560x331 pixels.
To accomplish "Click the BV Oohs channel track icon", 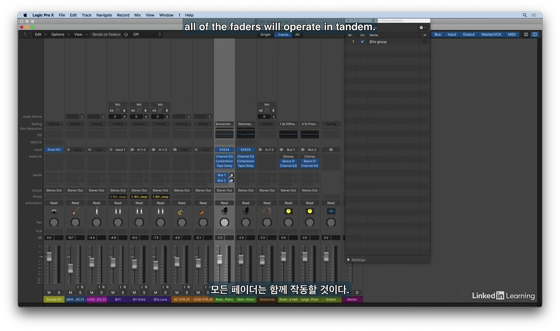I will (139, 211).
